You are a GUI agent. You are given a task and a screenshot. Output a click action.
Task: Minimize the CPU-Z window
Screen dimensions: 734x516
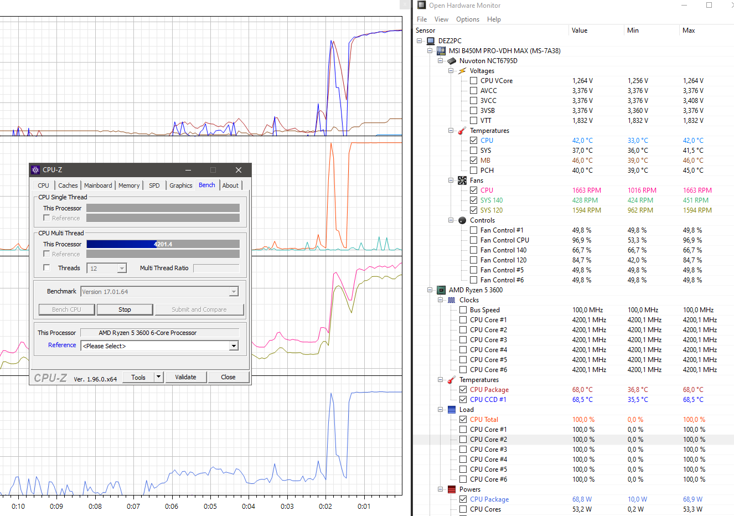[x=188, y=170]
